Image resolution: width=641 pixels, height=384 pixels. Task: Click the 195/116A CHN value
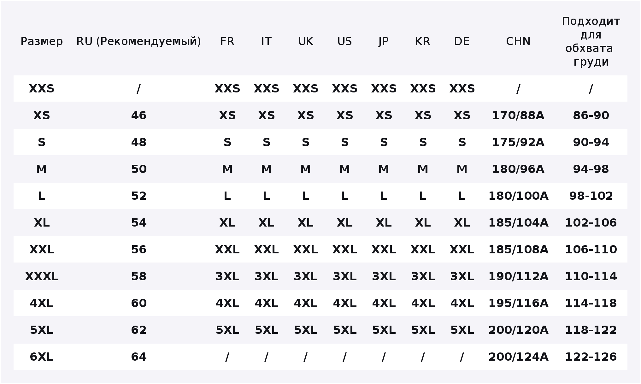[518, 303]
